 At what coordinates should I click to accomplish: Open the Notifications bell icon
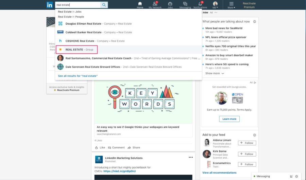click(200, 5)
